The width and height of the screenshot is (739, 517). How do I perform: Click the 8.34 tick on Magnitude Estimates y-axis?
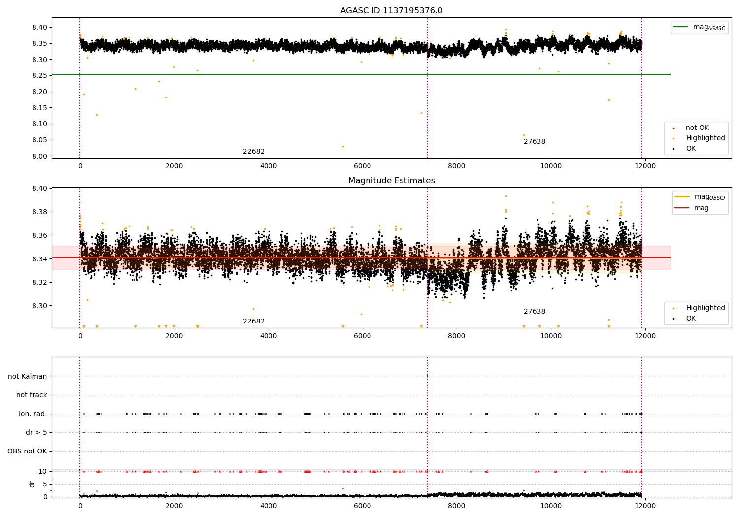[x=39, y=259]
